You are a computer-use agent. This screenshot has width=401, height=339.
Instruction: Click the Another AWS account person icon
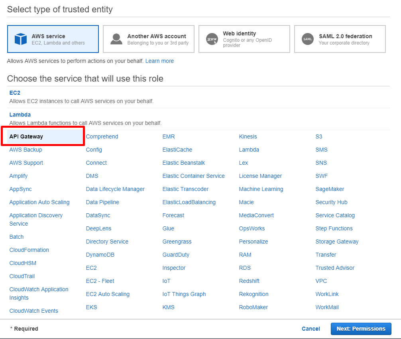pyautogui.click(x=116, y=39)
